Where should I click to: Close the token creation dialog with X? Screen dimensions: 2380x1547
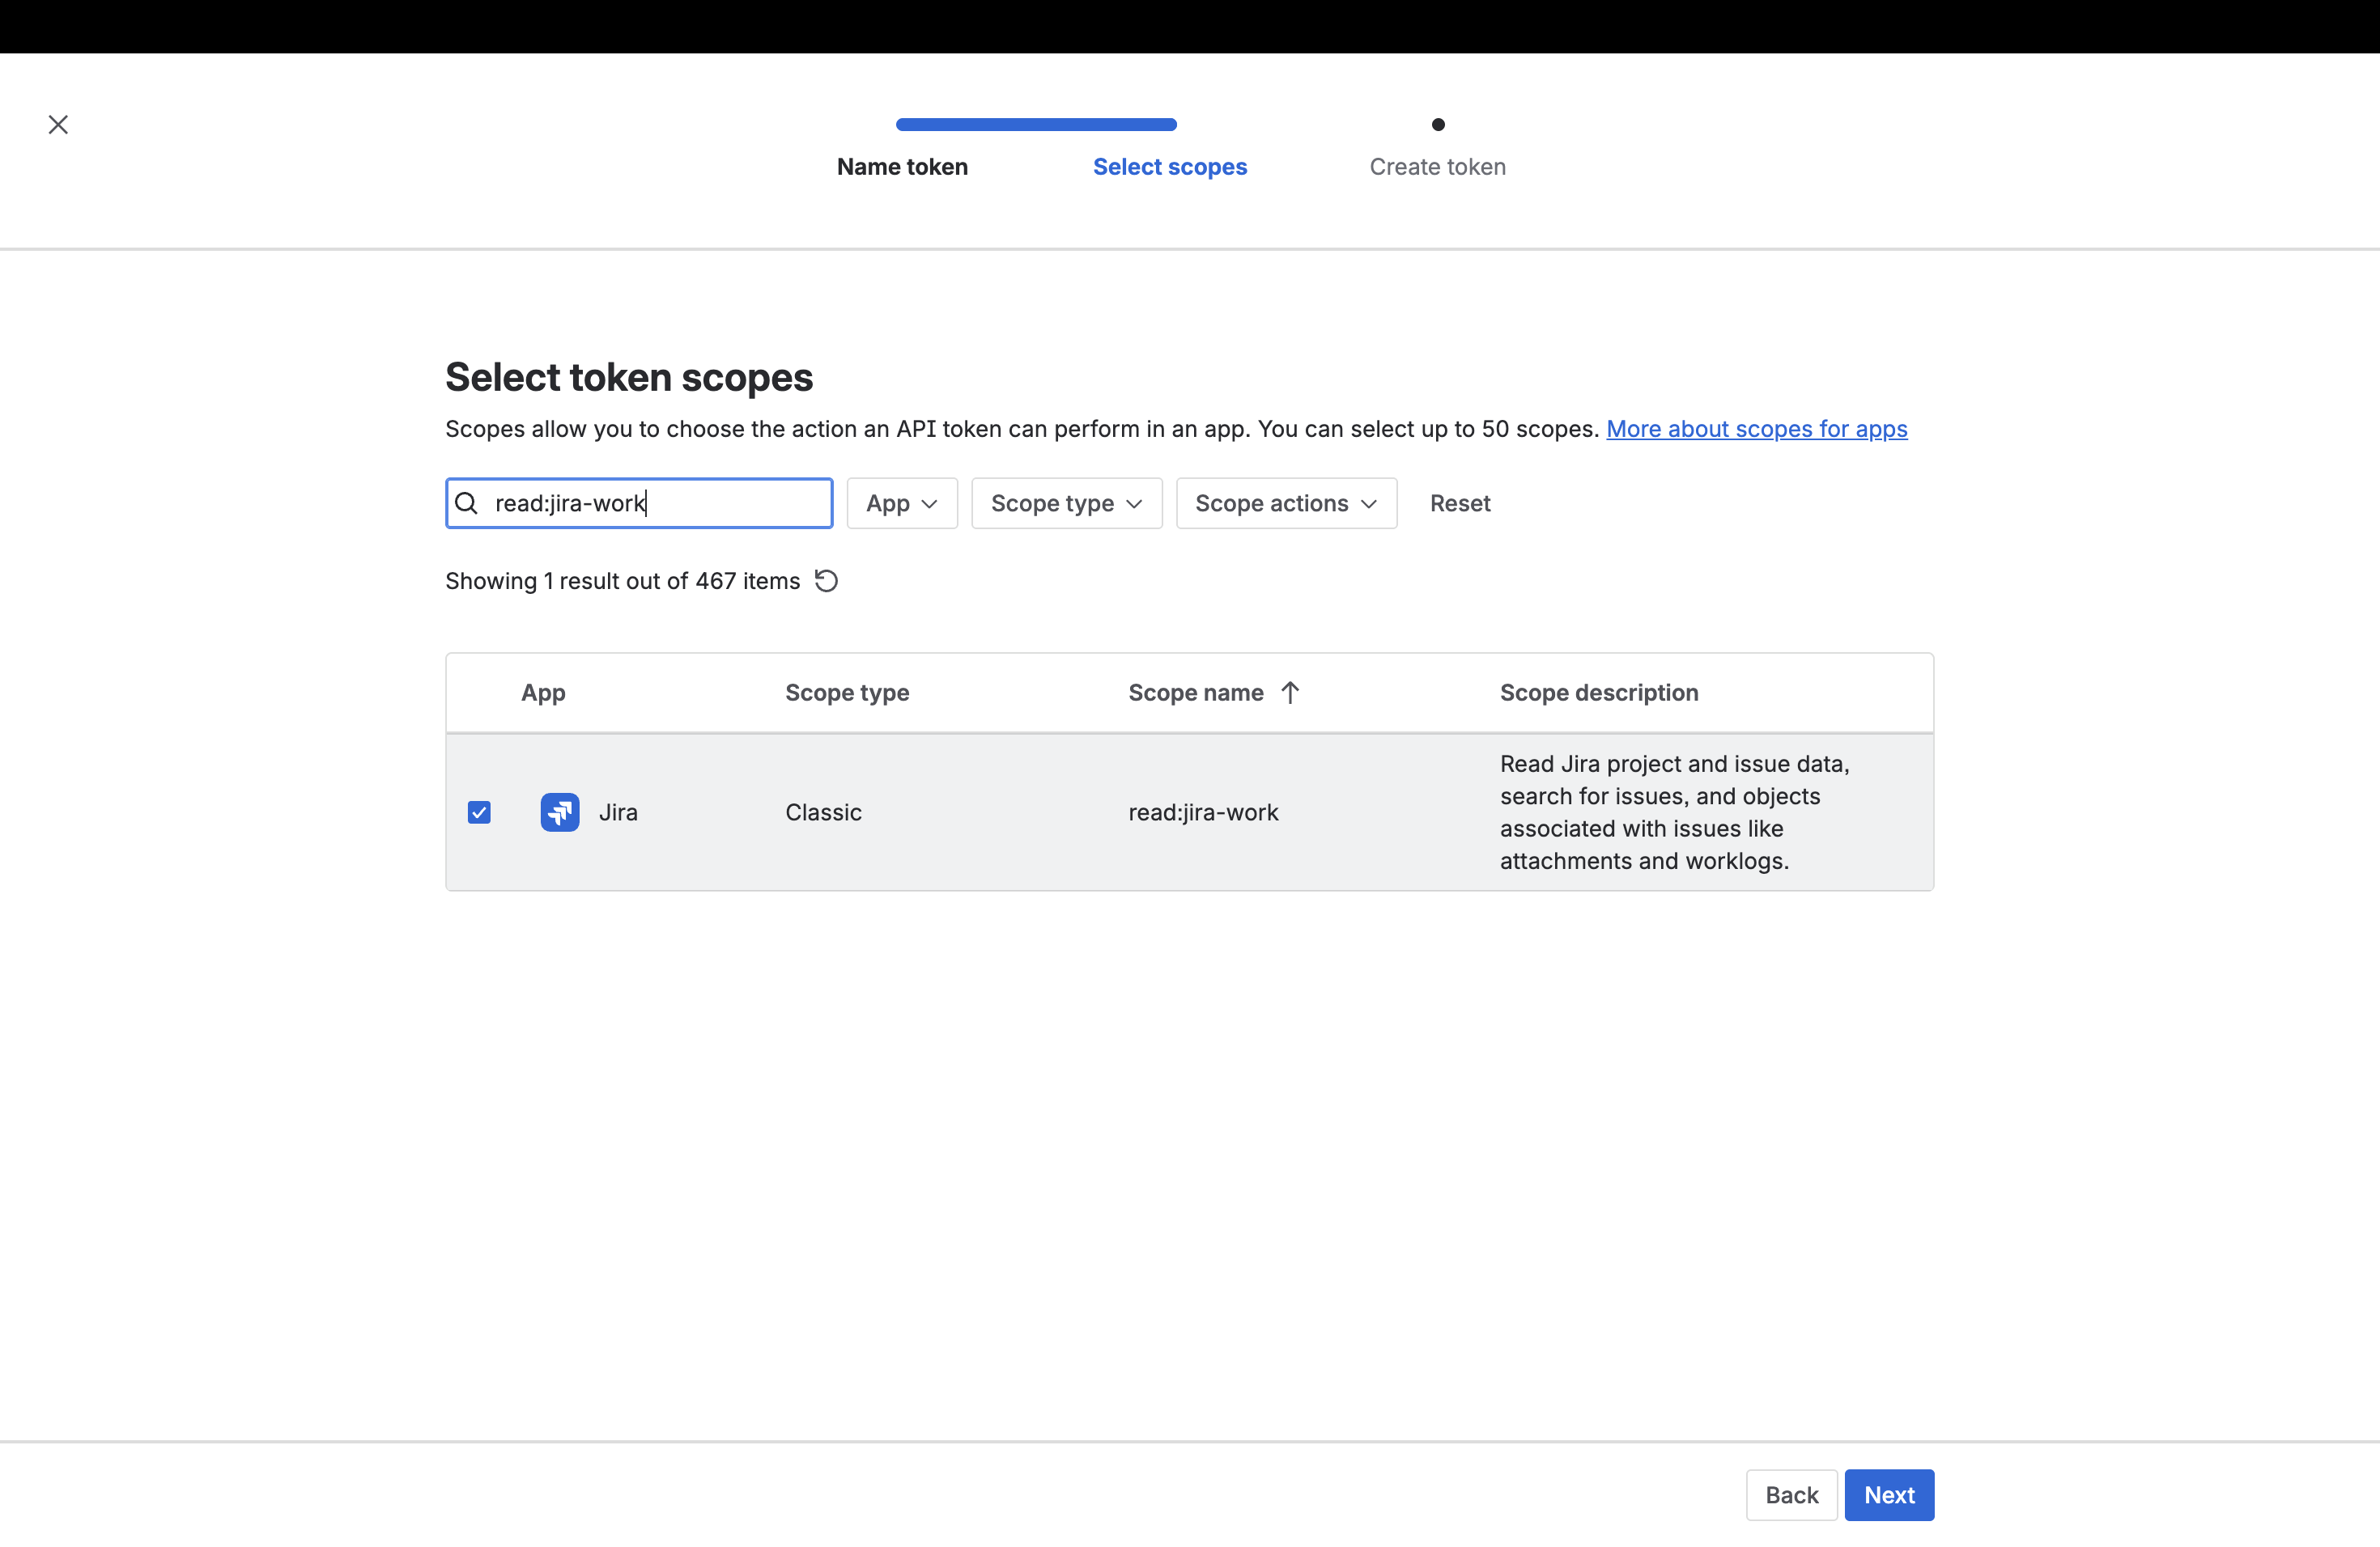click(58, 125)
